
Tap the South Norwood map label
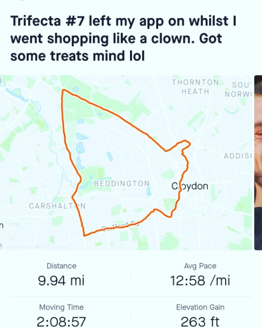pos(238,89)
